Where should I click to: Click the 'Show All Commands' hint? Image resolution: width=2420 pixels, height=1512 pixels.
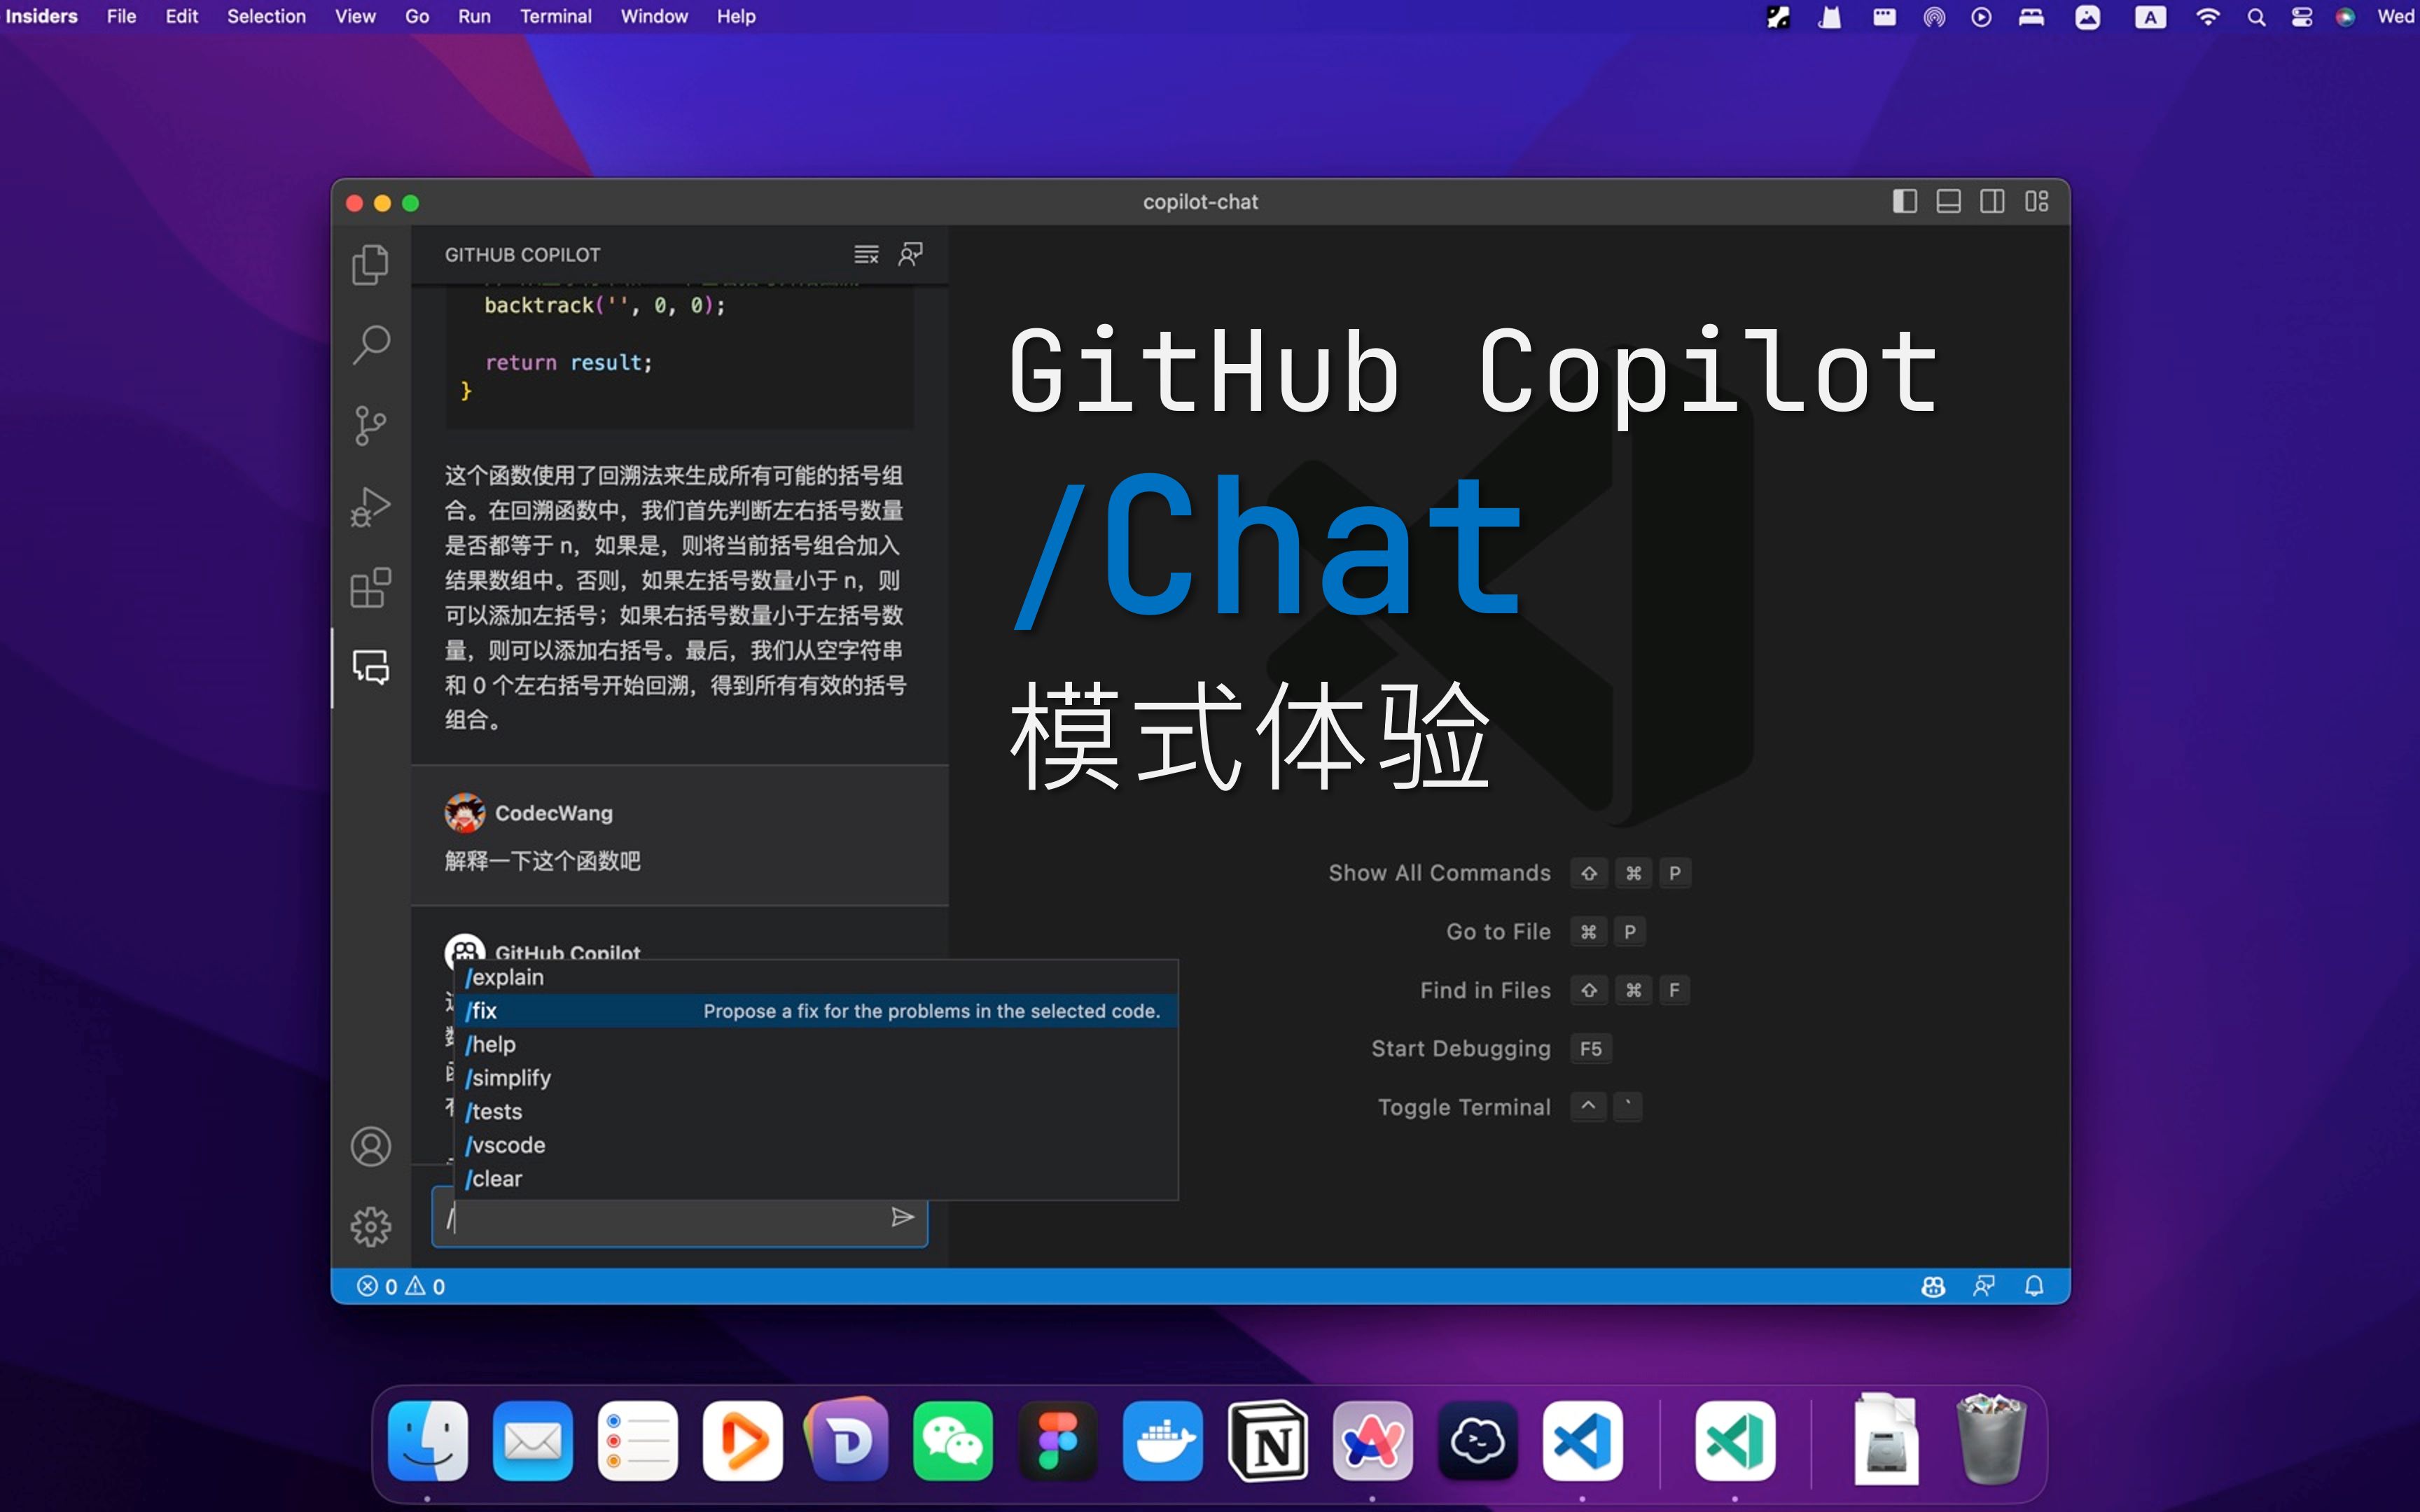(x=1439, y=873)
